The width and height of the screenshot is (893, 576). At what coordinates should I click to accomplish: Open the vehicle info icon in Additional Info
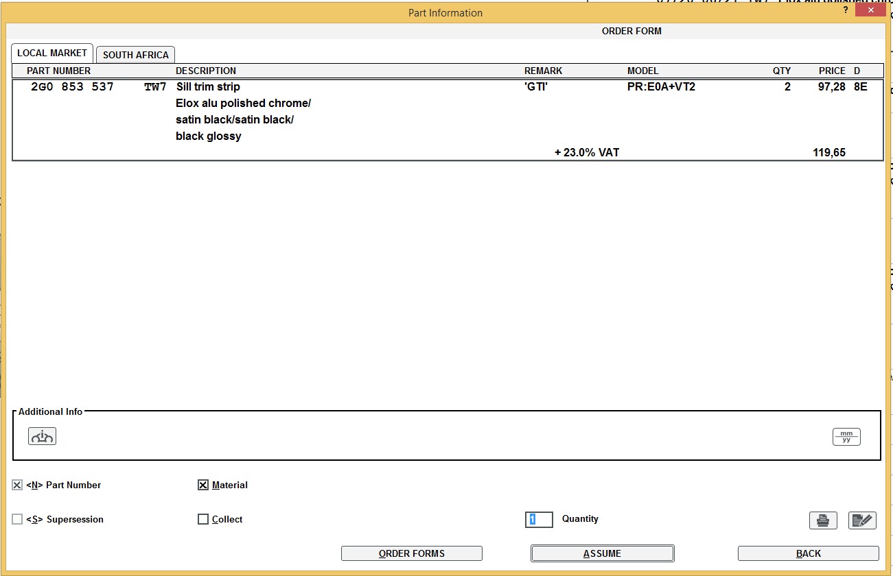[42, 436]
